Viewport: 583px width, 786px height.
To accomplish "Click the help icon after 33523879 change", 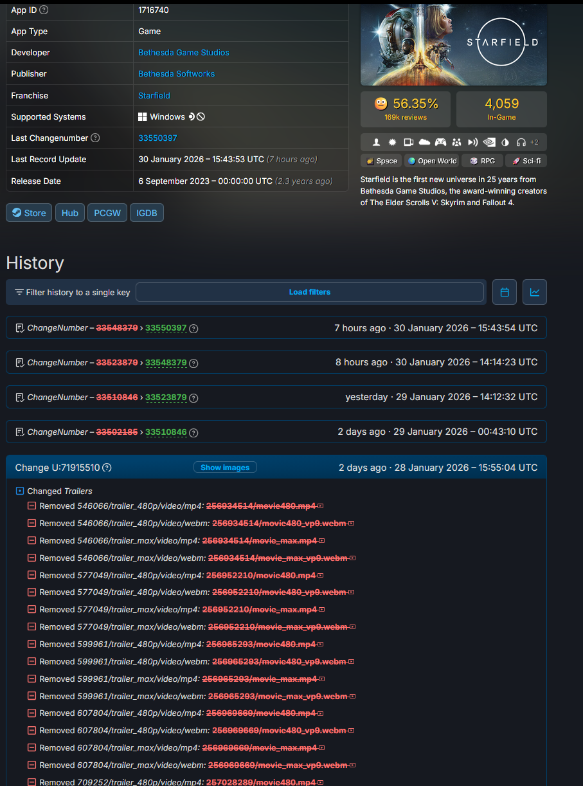I will (193, 398).
